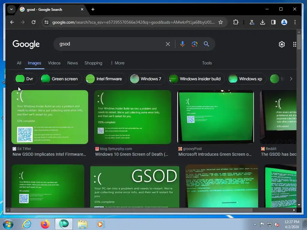Image resolution: width=307 pixels, height=230 pixels.
Task: Click the vertical scrollbar down arrow
Action: (299, 205)
